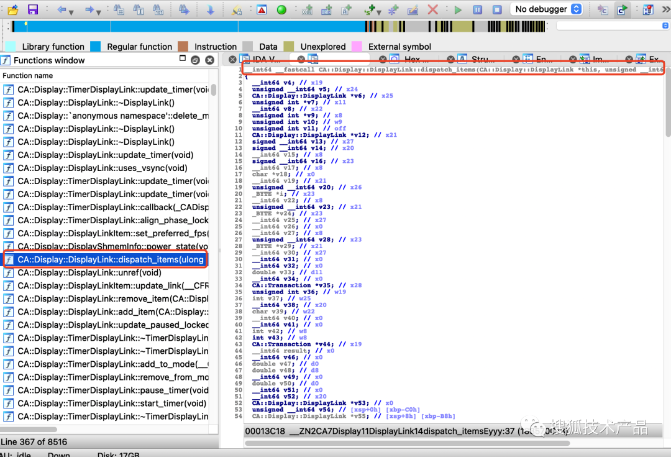Click the Unexplored color swatch

[x=289, y=46]
